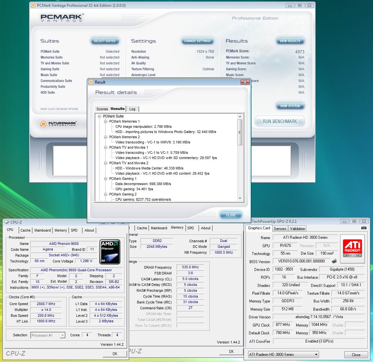Open the About tab in middle CPU-Z window

(206, 228)
